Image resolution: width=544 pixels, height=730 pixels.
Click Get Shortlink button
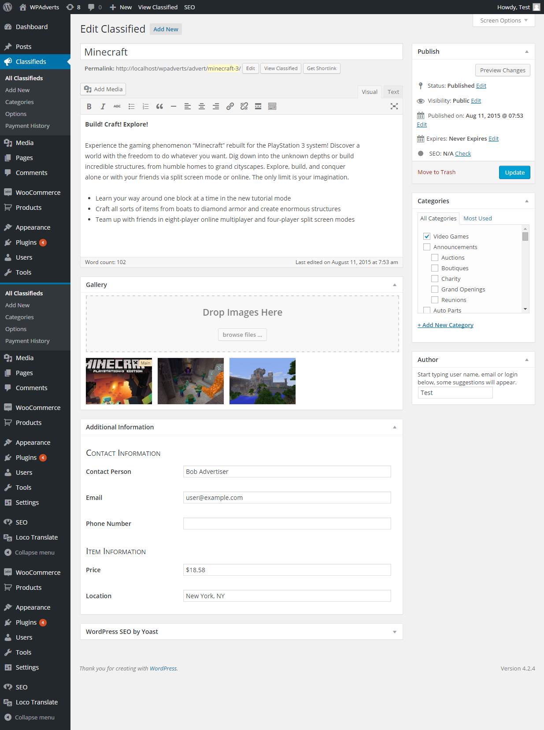point(322,68)
